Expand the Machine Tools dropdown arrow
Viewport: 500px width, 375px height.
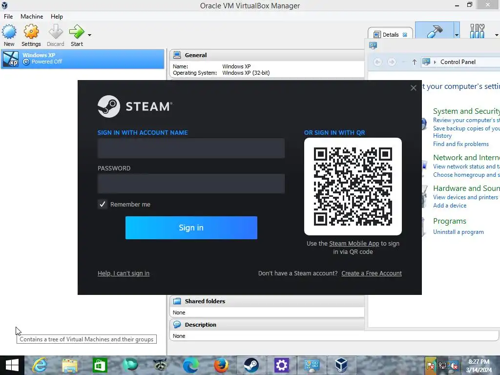pos(457,35)
